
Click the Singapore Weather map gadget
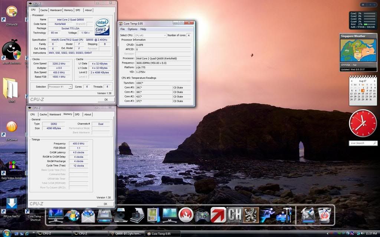coord(358,51)
